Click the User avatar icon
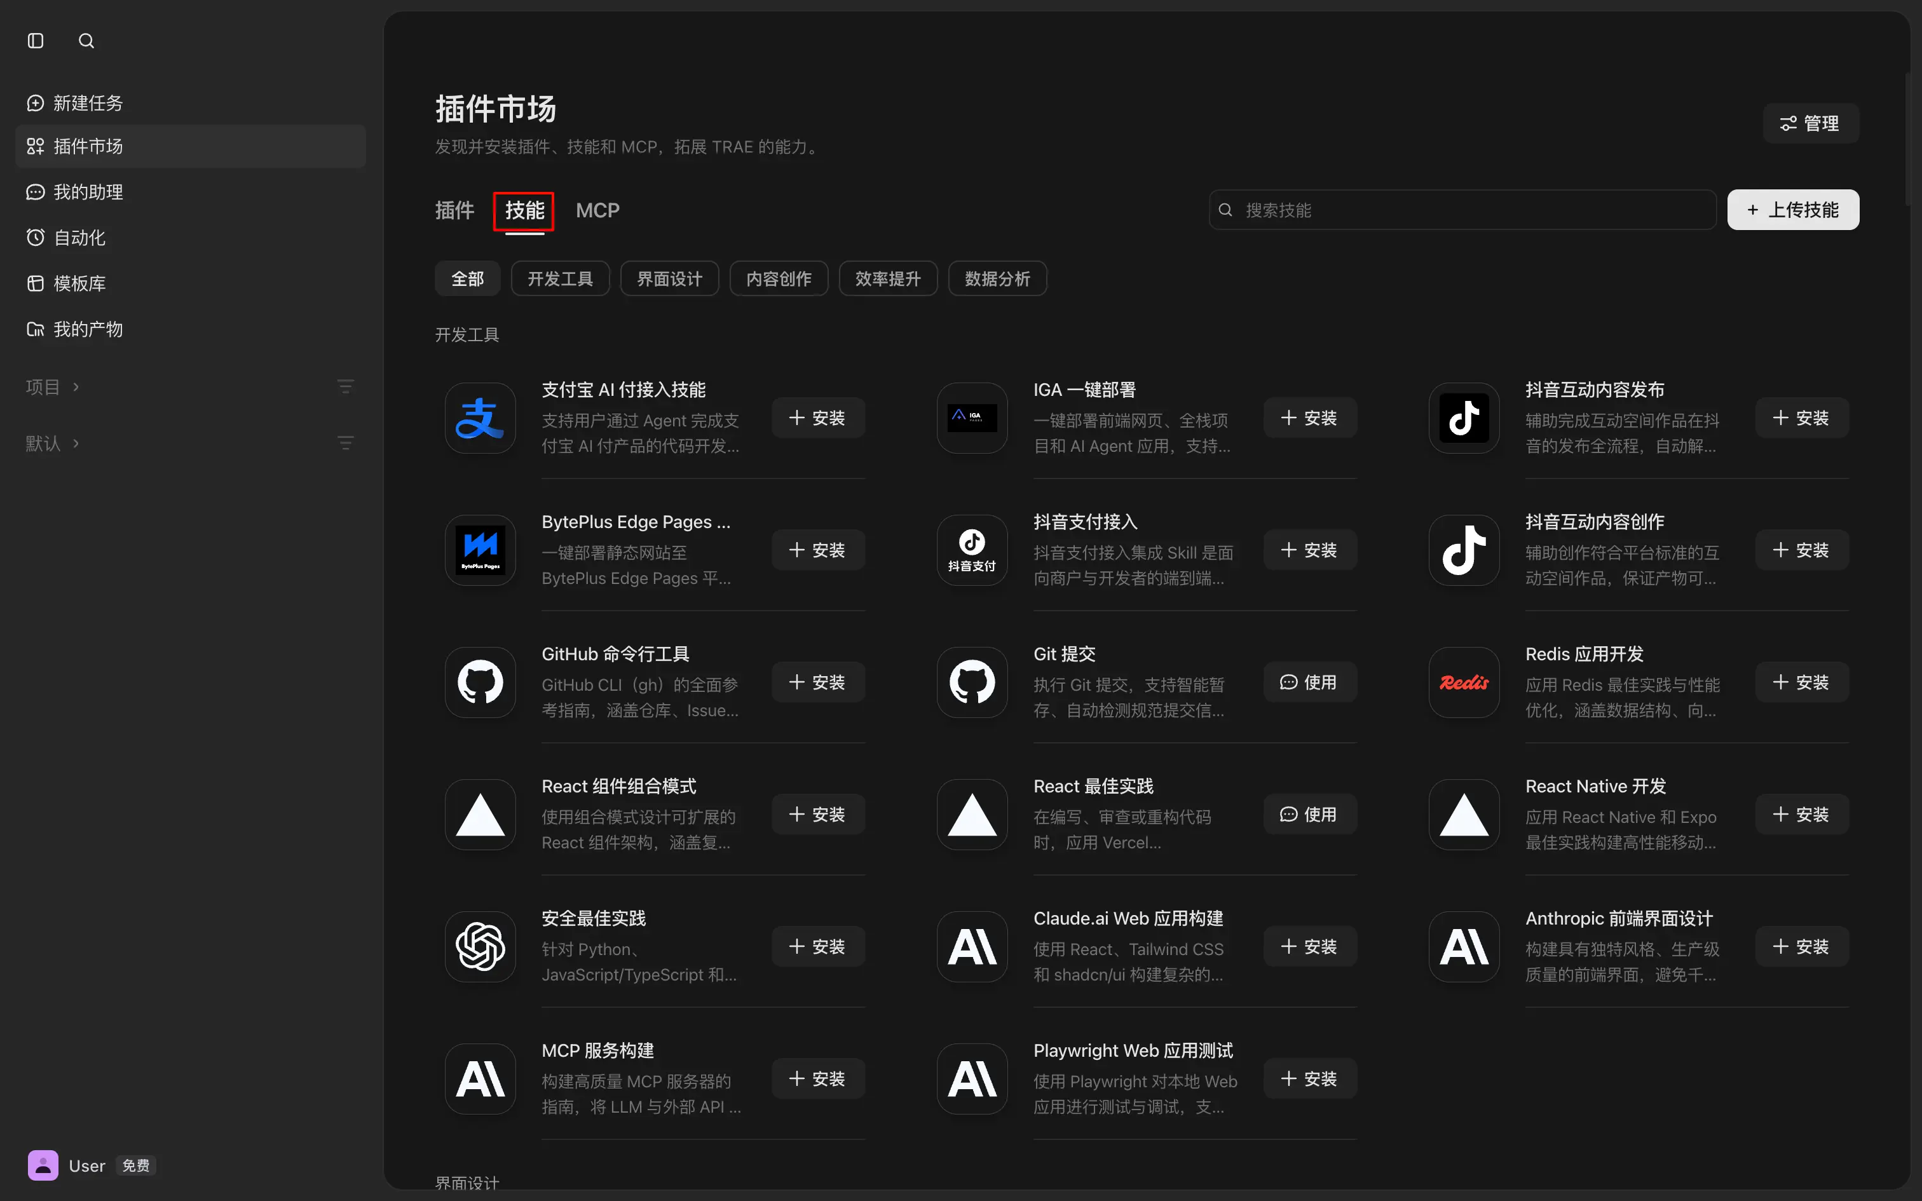Screen dimensions: 1922x1201 (x=43, y=1165)
